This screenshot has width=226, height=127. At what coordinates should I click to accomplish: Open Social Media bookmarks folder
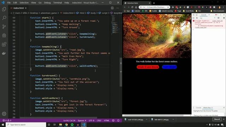(x=188, y=11)
